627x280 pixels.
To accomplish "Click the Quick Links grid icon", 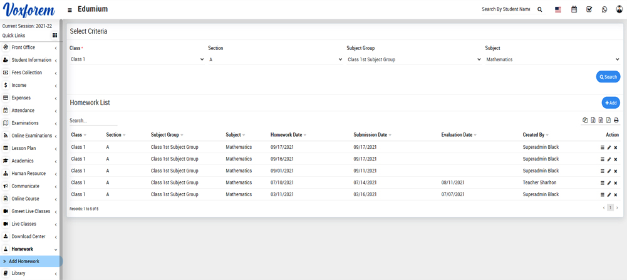I will click(x=54, y=36).
